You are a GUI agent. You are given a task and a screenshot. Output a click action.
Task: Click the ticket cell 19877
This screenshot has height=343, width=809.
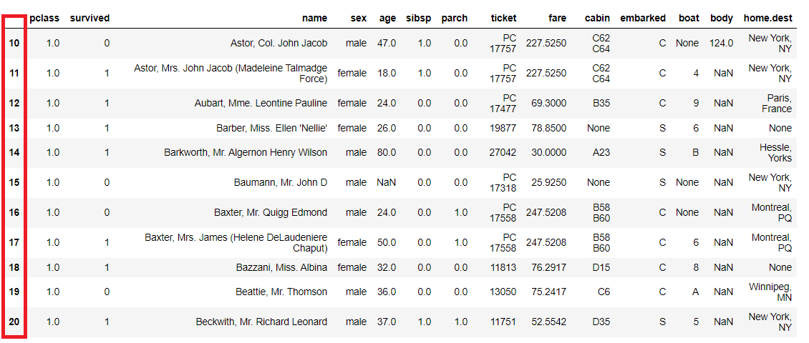point(502,128)
